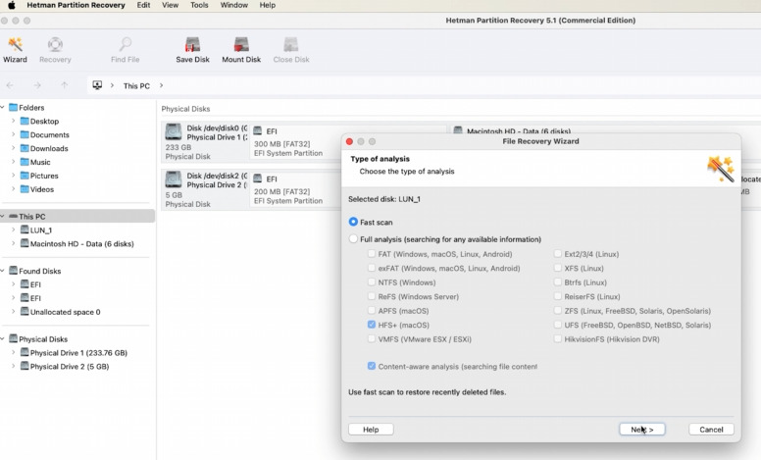Click the computer icon in path bar
This screenshot has height=460, width=761.
tap(97, 85)
